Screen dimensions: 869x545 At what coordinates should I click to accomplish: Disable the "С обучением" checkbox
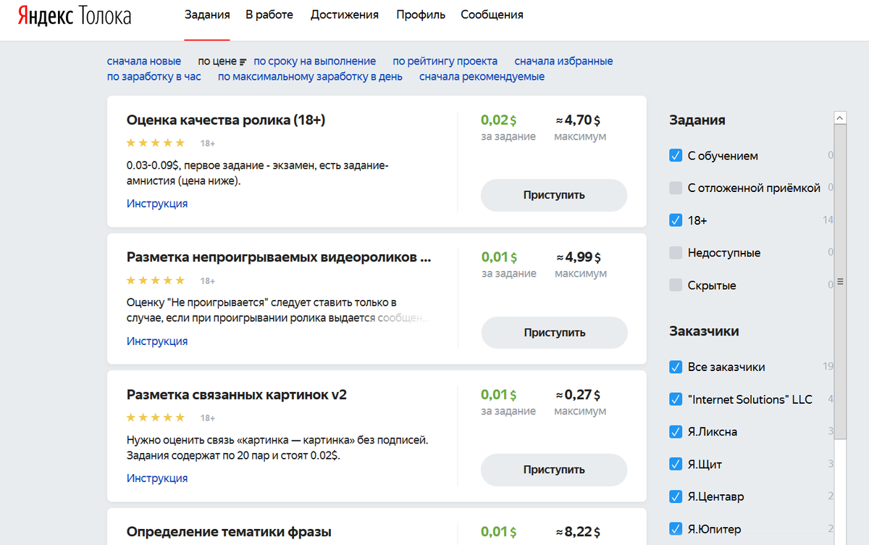(676, 155)
